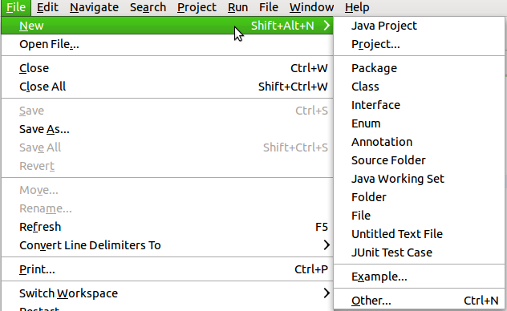The width and height of the screenshot is (507, 311).
Task: Open the second File menu beside Run
Action: (269, 7)
